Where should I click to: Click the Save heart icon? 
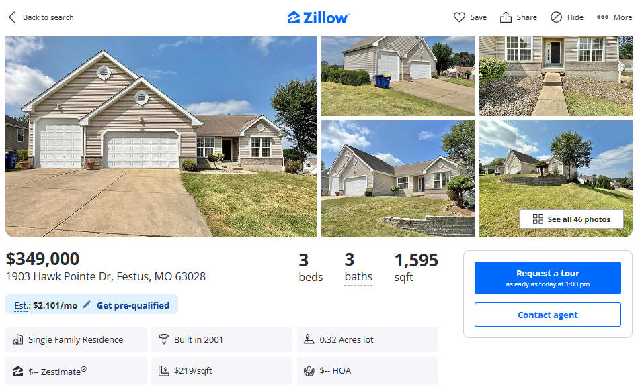tap(459, 17)
